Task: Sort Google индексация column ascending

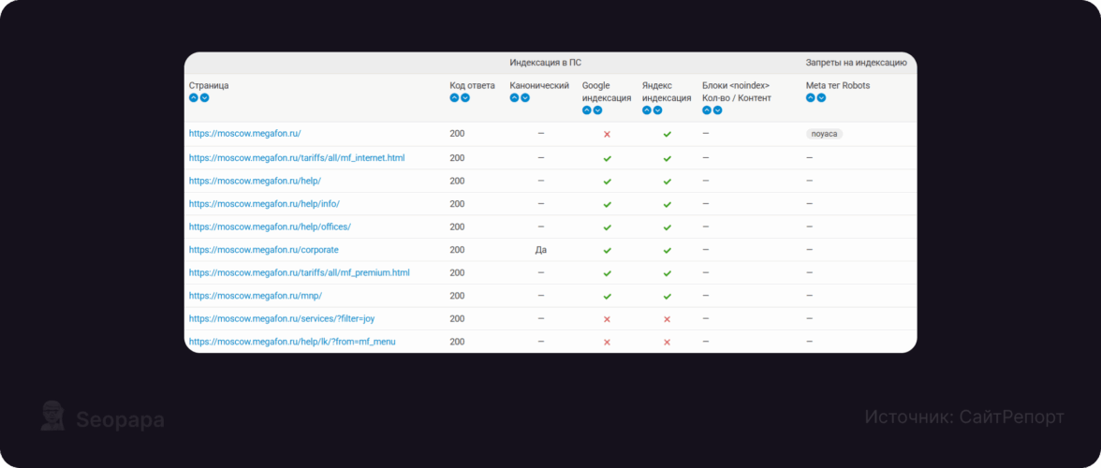Action: pyautogui.click(x=587, y=110)
